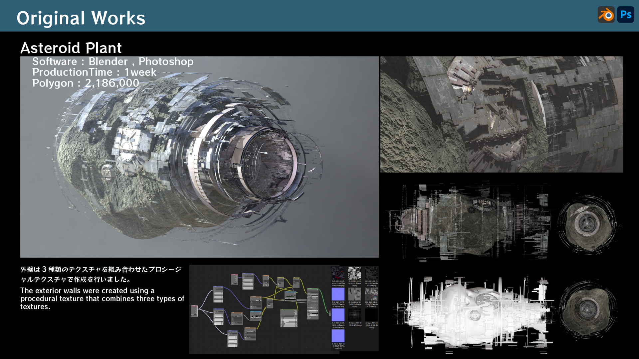
Task: Open the black-and-white seamless mask thumbnail
Action: (354, 273)
